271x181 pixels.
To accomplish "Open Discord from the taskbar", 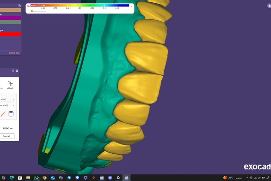I will click(x=110, y=178).
